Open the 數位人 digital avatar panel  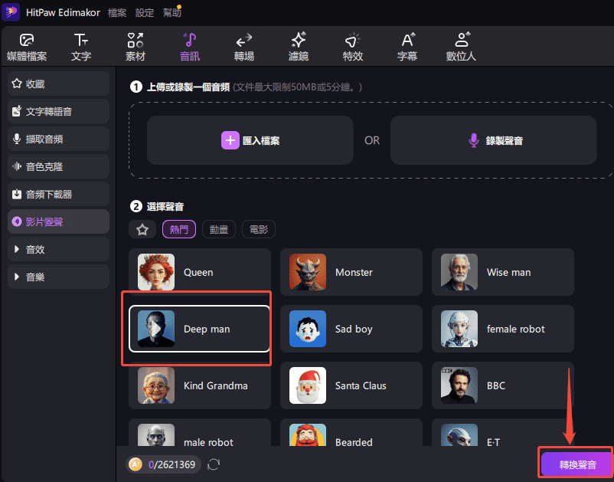tap(462, 47)
